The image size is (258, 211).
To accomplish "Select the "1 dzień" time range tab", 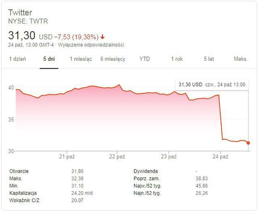I will [x=18, y=59].
